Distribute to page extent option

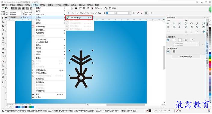(x=174, y=52)
